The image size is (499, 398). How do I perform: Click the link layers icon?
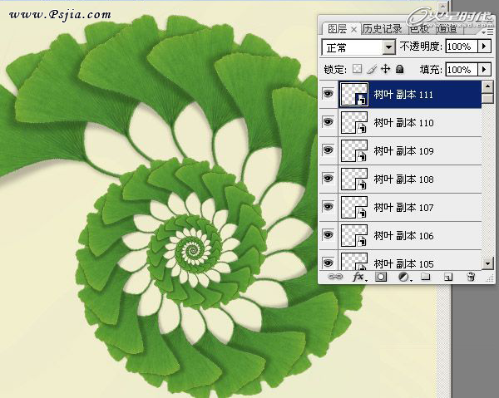(337, 277)
